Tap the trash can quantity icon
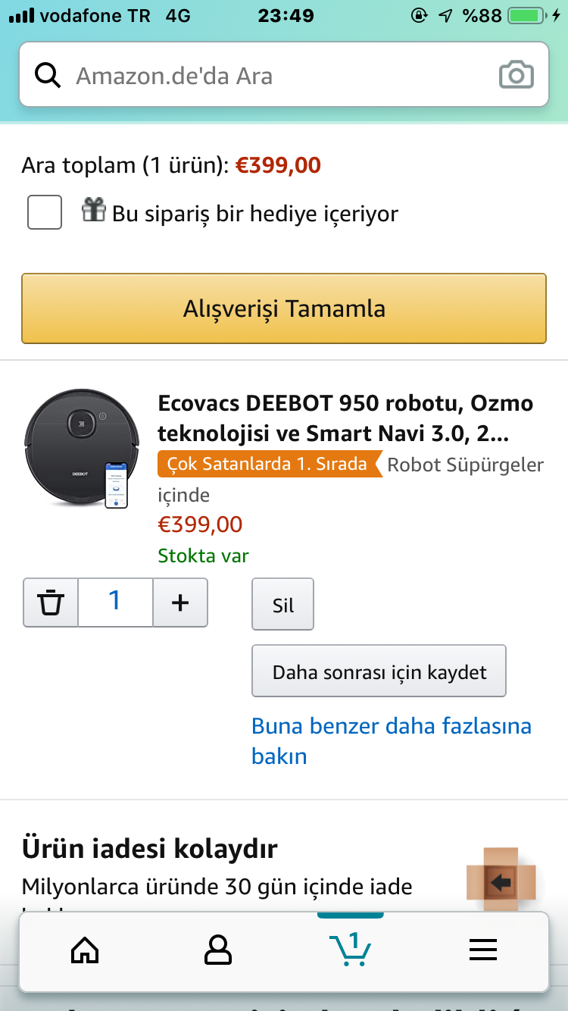 click(51, 603)
